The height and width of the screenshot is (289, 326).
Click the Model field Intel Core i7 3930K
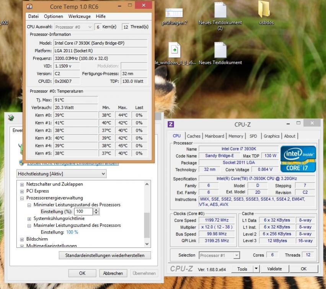pos(100,43)
